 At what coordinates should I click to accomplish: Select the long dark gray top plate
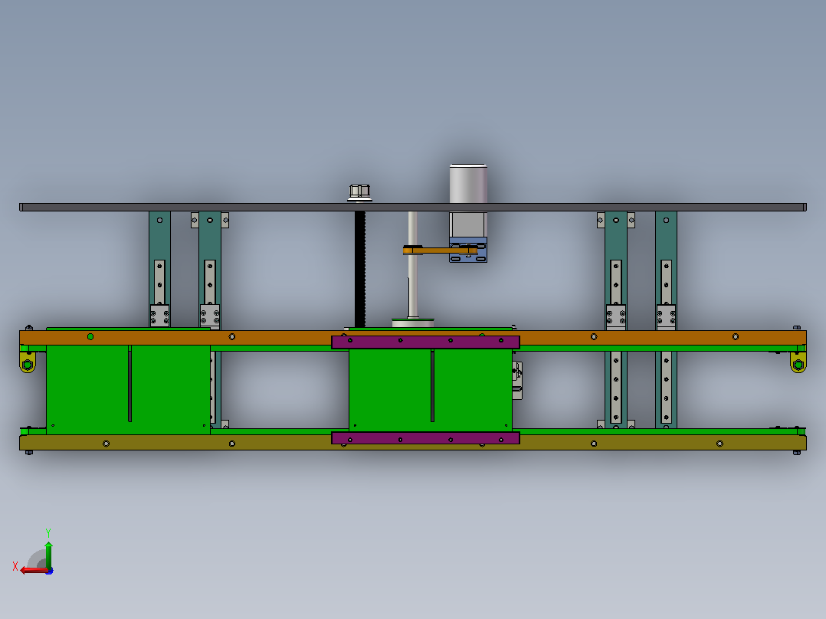[x=413, y=208]
